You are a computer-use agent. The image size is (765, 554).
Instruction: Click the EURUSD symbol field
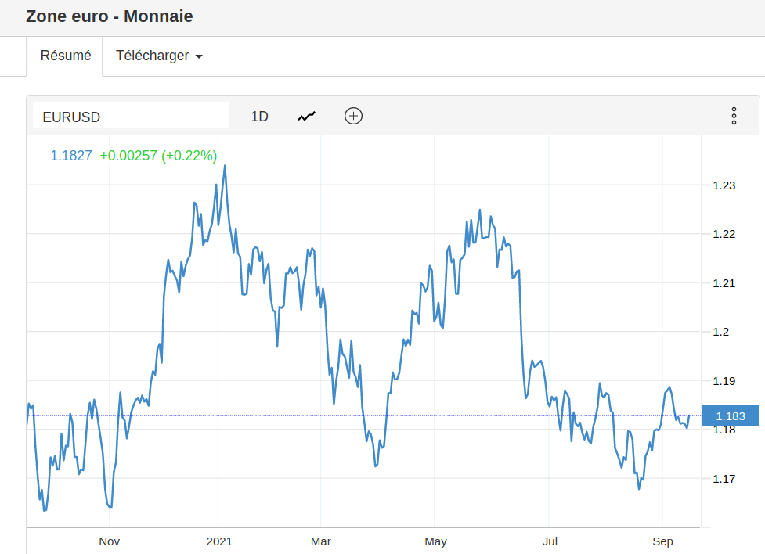[x=130, y=117]
